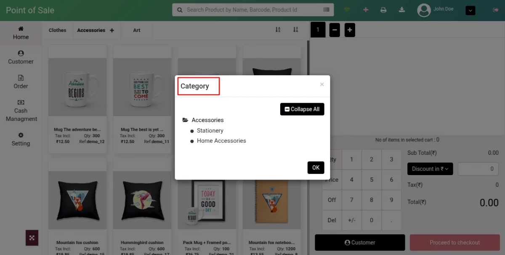
Task: Click the John Doe user avatar
Action: [424, 10]
